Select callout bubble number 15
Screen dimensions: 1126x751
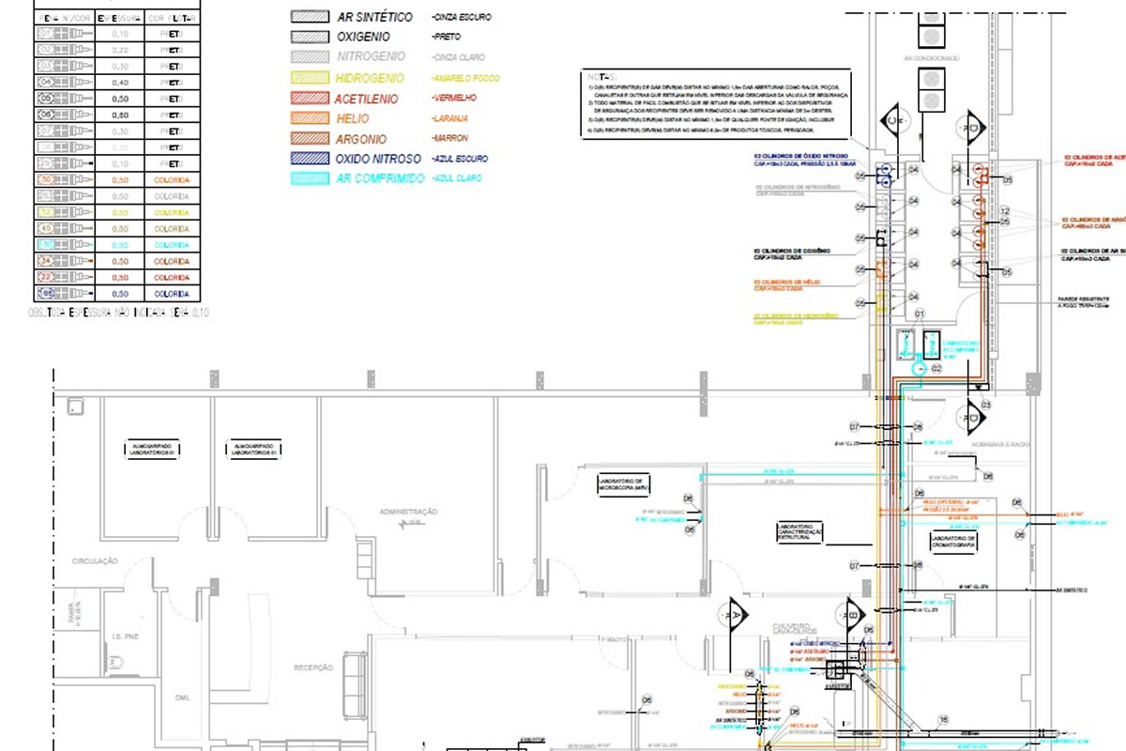pyautogui.click(x=943, y=721)
